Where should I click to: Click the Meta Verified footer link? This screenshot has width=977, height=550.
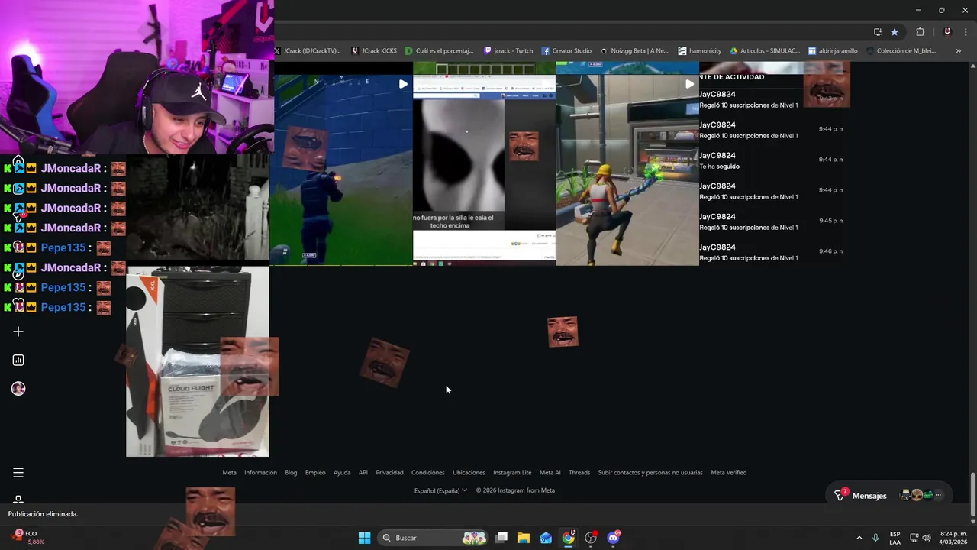click(729, 472)
